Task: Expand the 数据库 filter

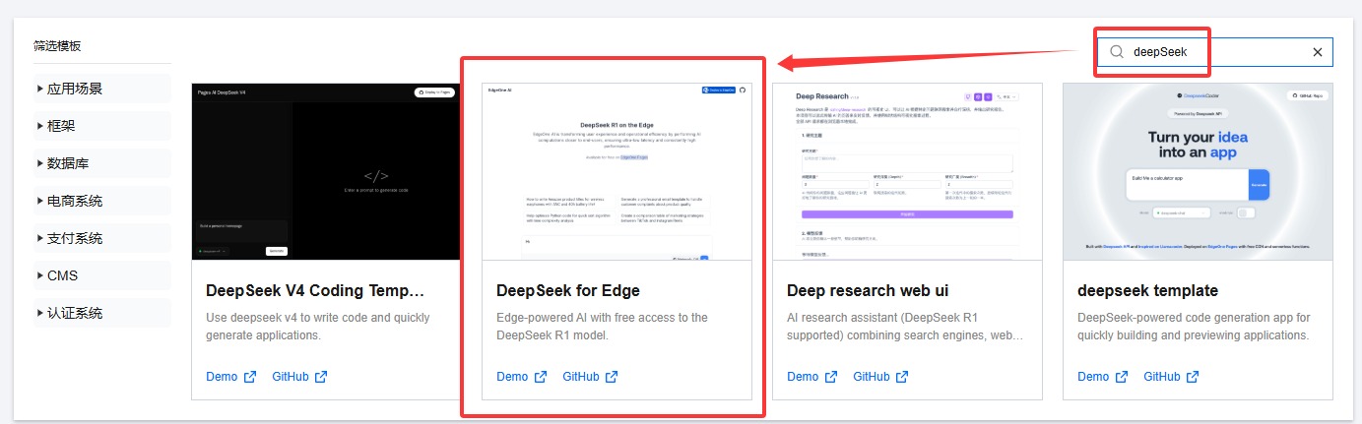Action: (102, 163)
